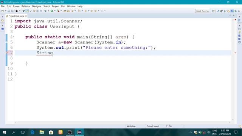Open the Debug dropdown arrow
The height and width of the screenshot is (136, 242).
click(x=48, y=11)
